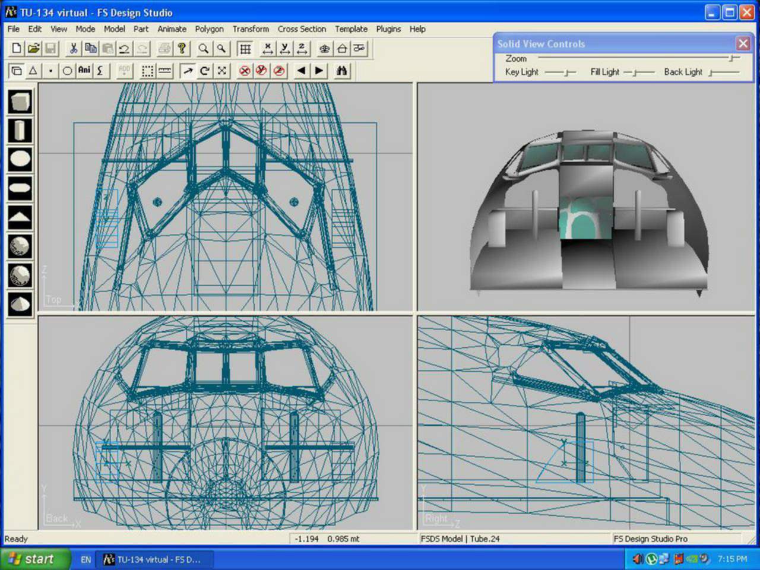Click the 7:15 PM system clock
Viewport: 760px width, 570px height.
pyautogui.click(x=732, y=559)
